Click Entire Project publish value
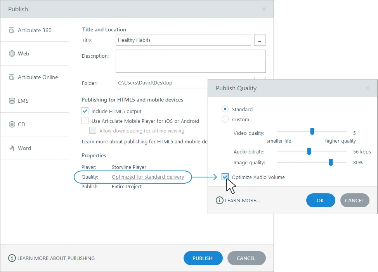 127,186
